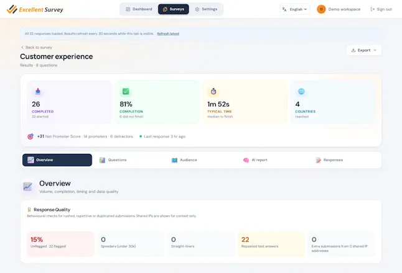Click the Questions bar chart icon
This screenshot has width=402, height=273.
(102, 160)
